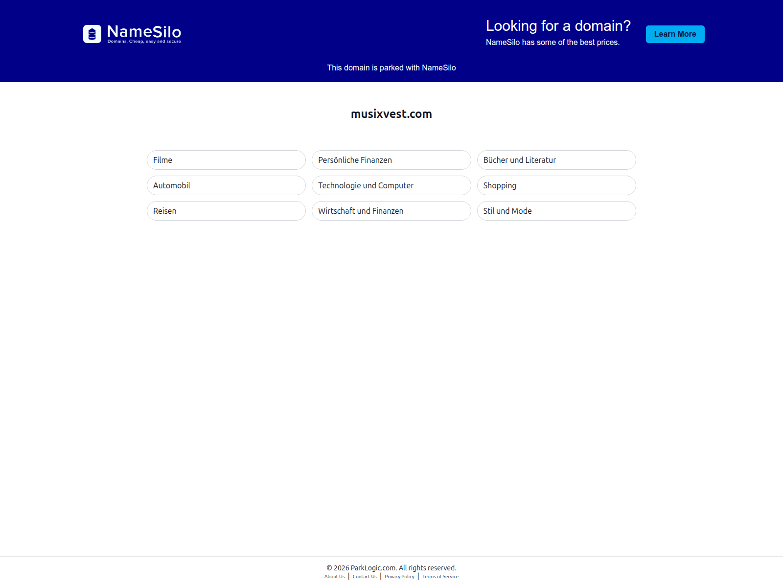783x587 pixels.
Task: View the Privacy Policy footer link
Action: pyautogui.click(x=399, y=577)
